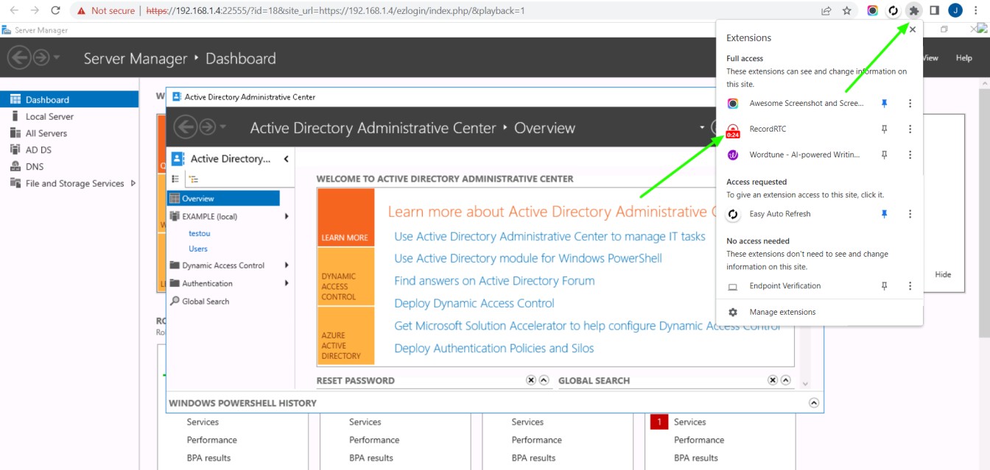
Task: Expand the Authentication node arrow
Action: 287,283
